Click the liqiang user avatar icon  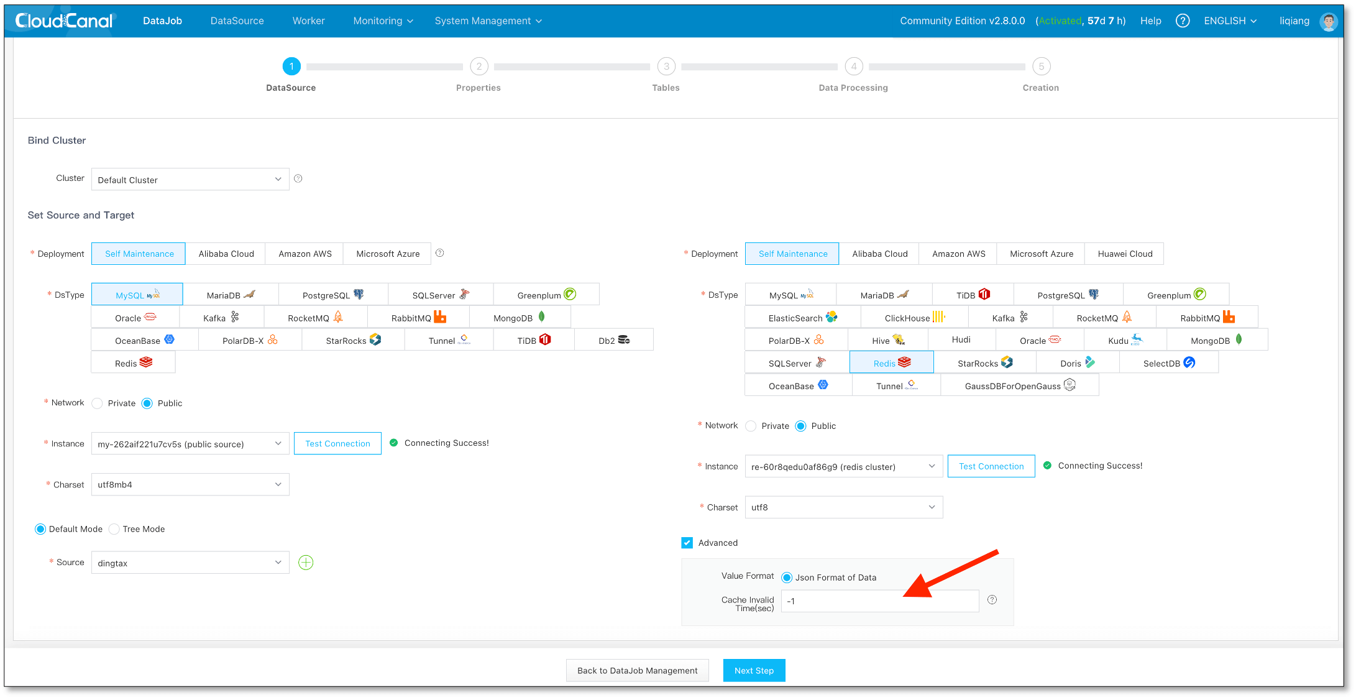tap(1328, 21)
